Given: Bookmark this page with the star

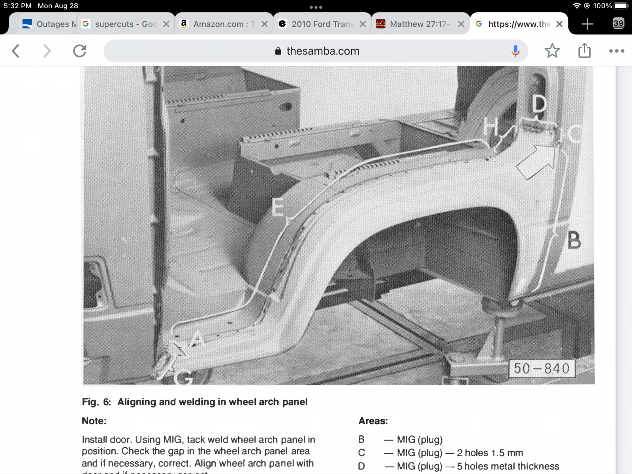Looking at the screenshot, I should point(552,51).
